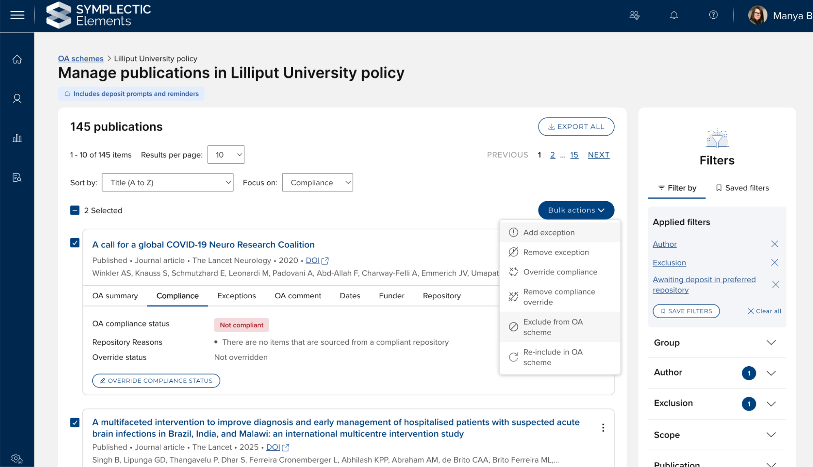Open settings gear in left sidebar

(x=17, y=458)
